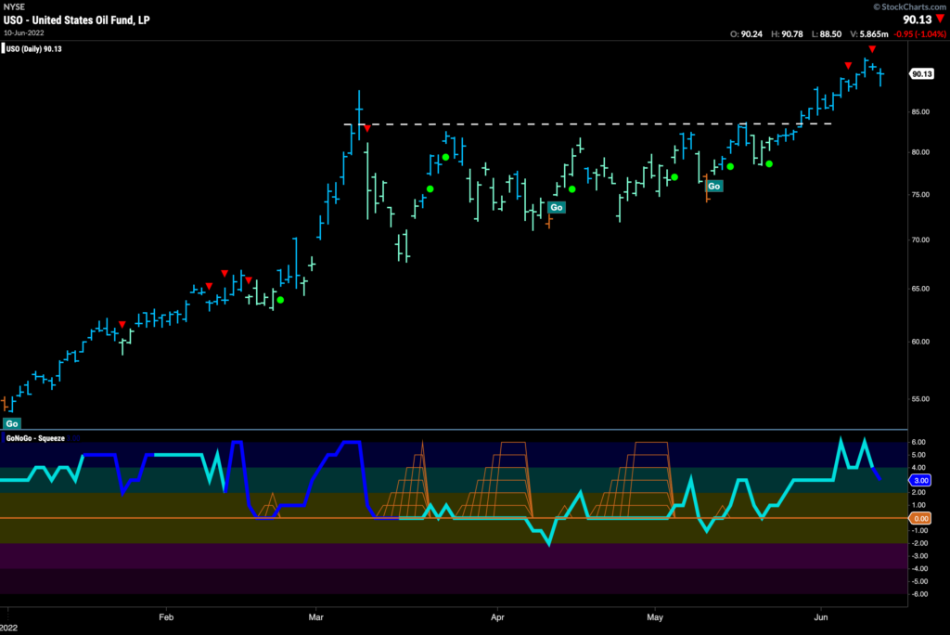Click the 70.00 price axis label
The height and width of the screenshot is (635, 950).
(x=920, y=240)
